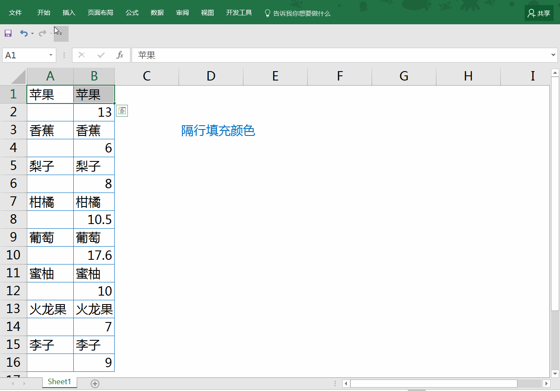This screenshot has height=391, width=560.
Task: Click the Share person icon button
Action: pos(539,13)
